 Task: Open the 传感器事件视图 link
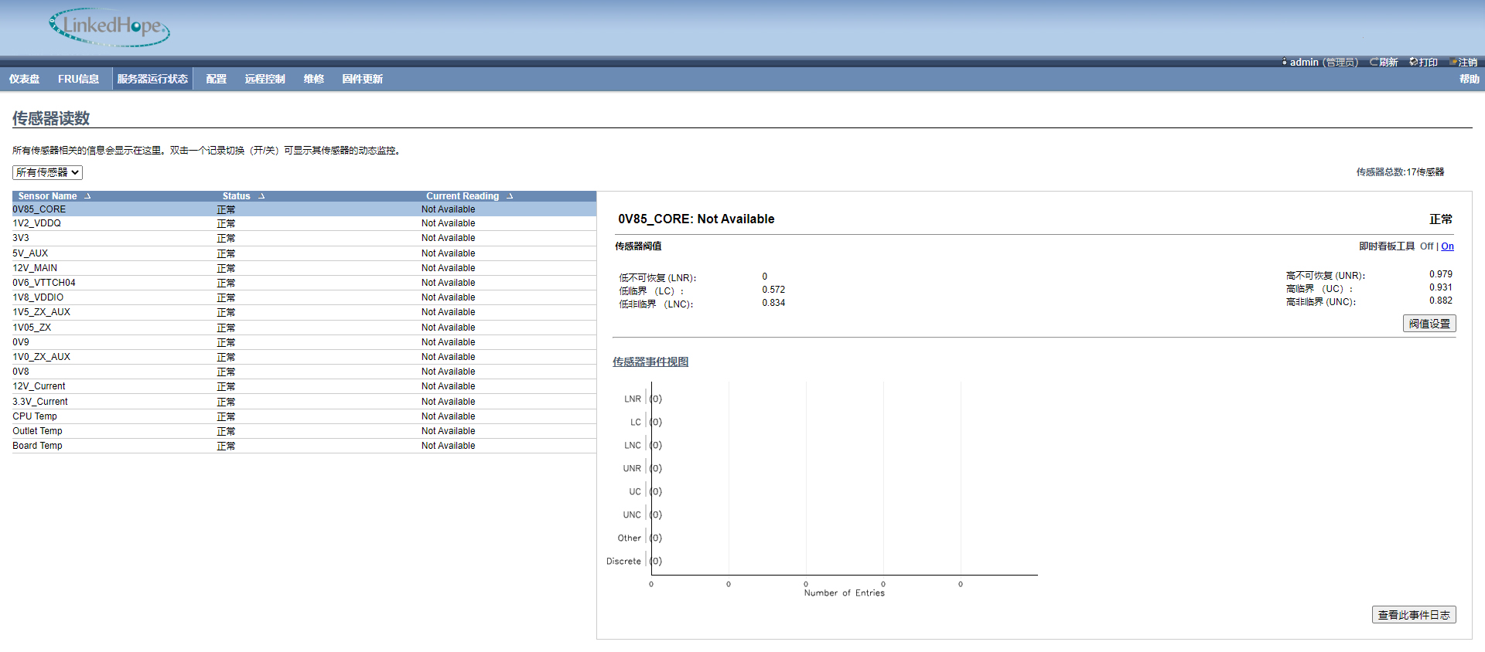point(650,362)
